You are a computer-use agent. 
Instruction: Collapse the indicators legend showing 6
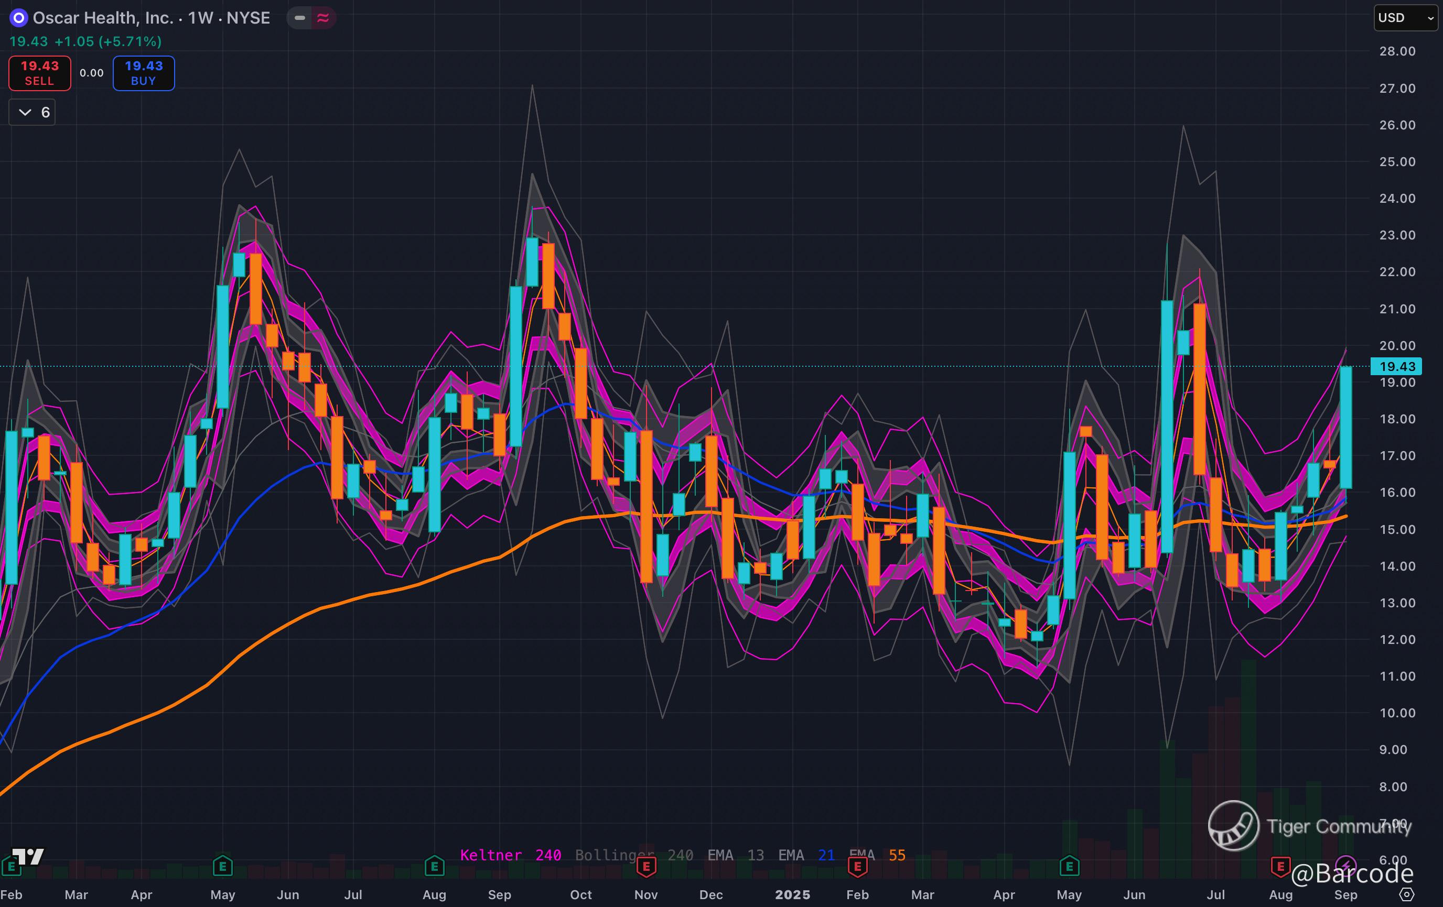pyautogui.click(x=33, y=113)
